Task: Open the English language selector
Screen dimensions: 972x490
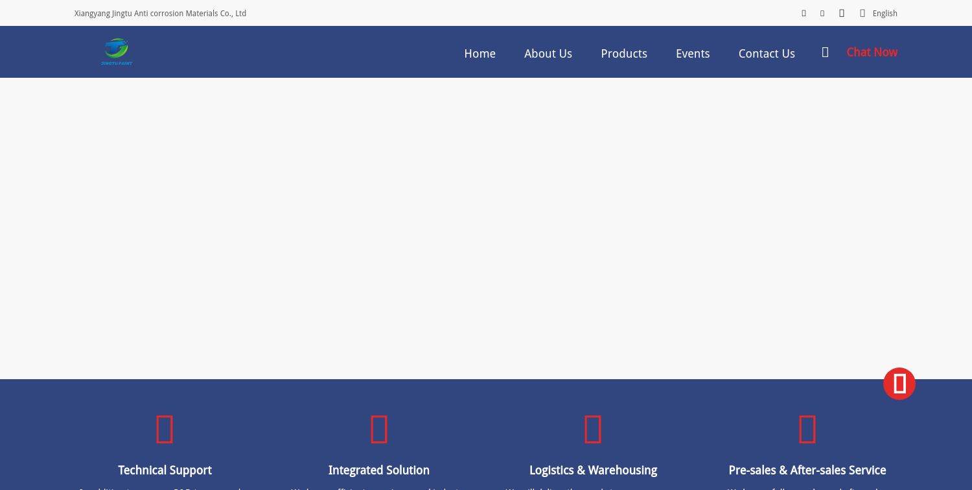Action: click(885, 13)
